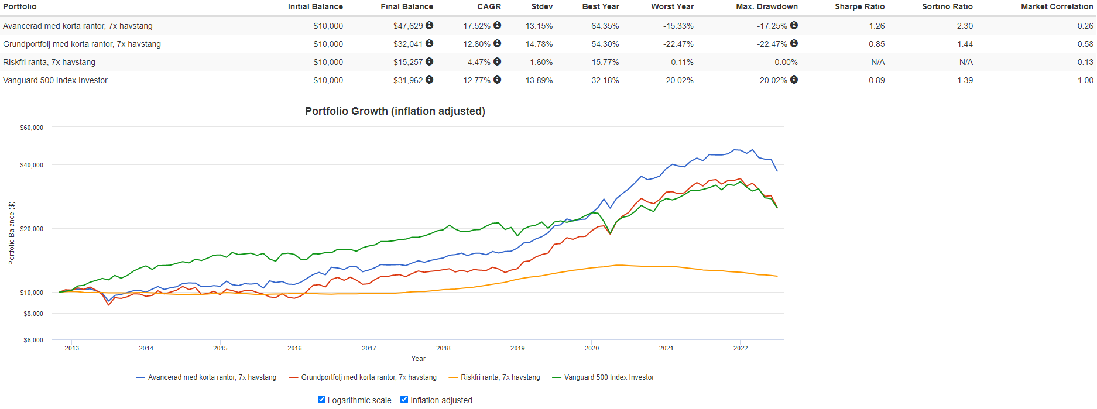
Task: Open info icon next to 12.77% CAGR
Action: pos(497,80)
